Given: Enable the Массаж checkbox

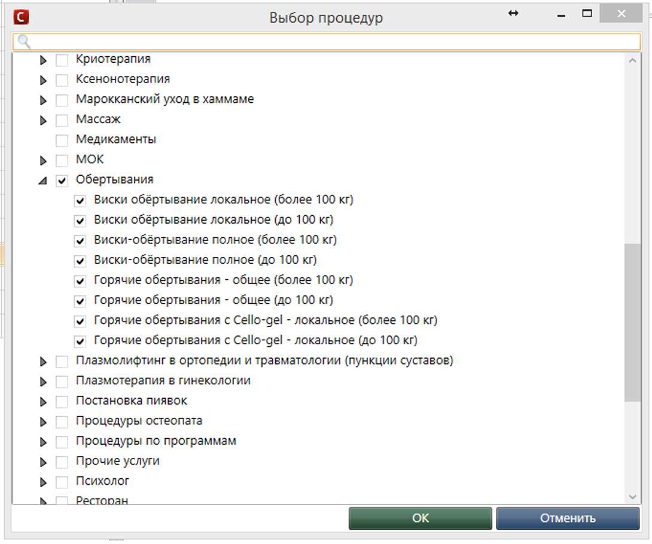Looking at the screenshot, I should click(62, 120).
